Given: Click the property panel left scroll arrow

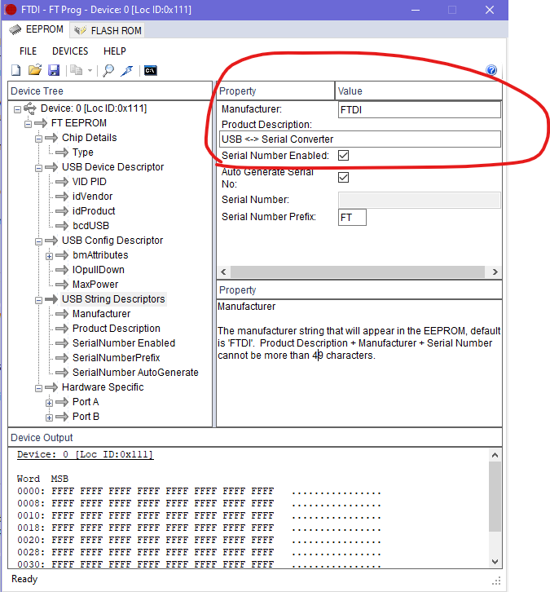Looking at the screenshot, I should pyautogui.click(x=224, y=272).
